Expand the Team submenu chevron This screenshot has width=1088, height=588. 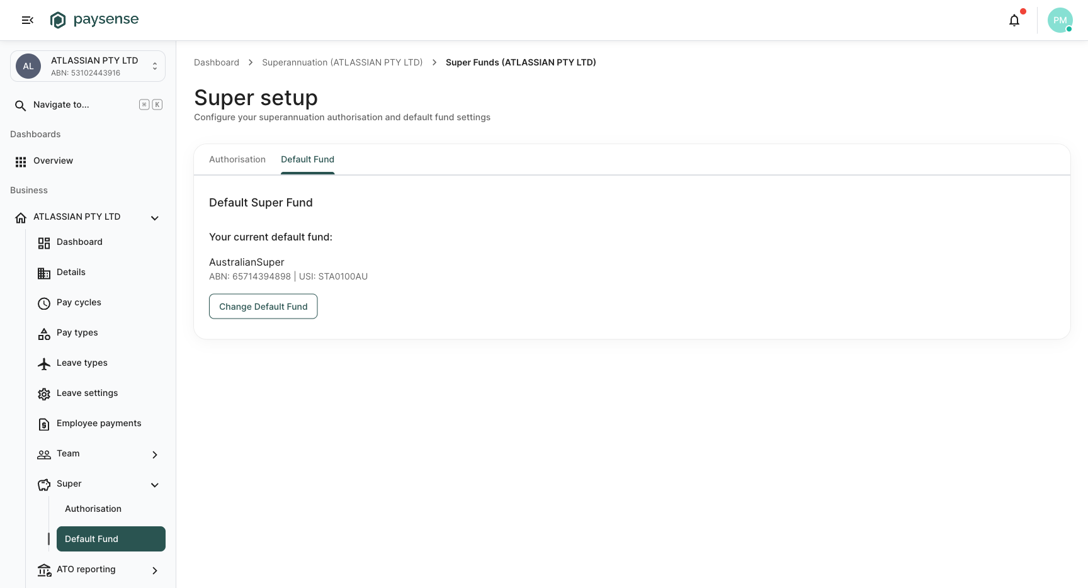point(155,455)
